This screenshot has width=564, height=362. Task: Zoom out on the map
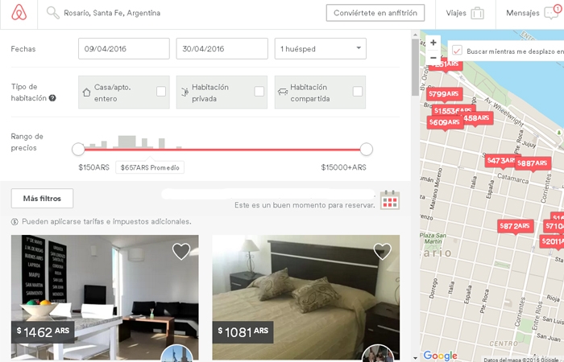(x=433, y=57)
